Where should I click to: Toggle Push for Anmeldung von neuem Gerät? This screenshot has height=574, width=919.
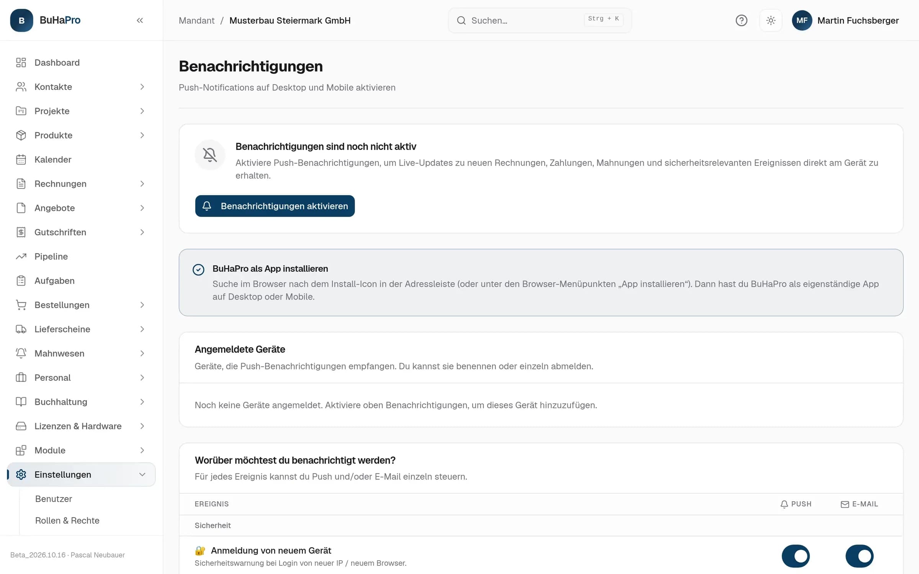click(x=796, y=556)
